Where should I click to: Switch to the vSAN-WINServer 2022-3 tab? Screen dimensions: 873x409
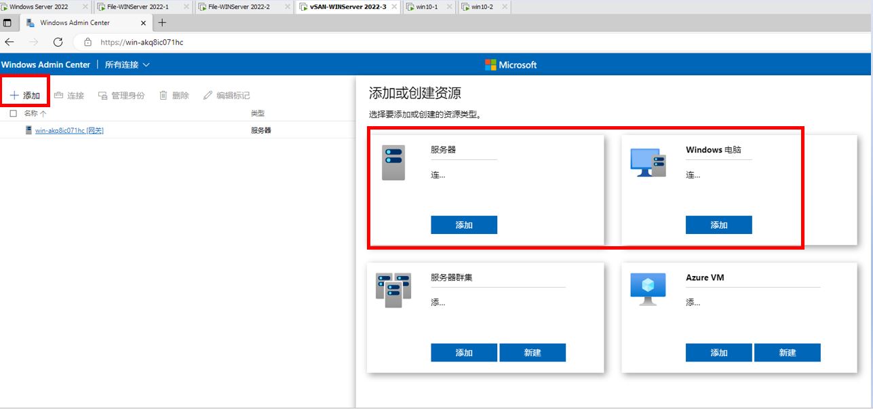coord(347,7)
